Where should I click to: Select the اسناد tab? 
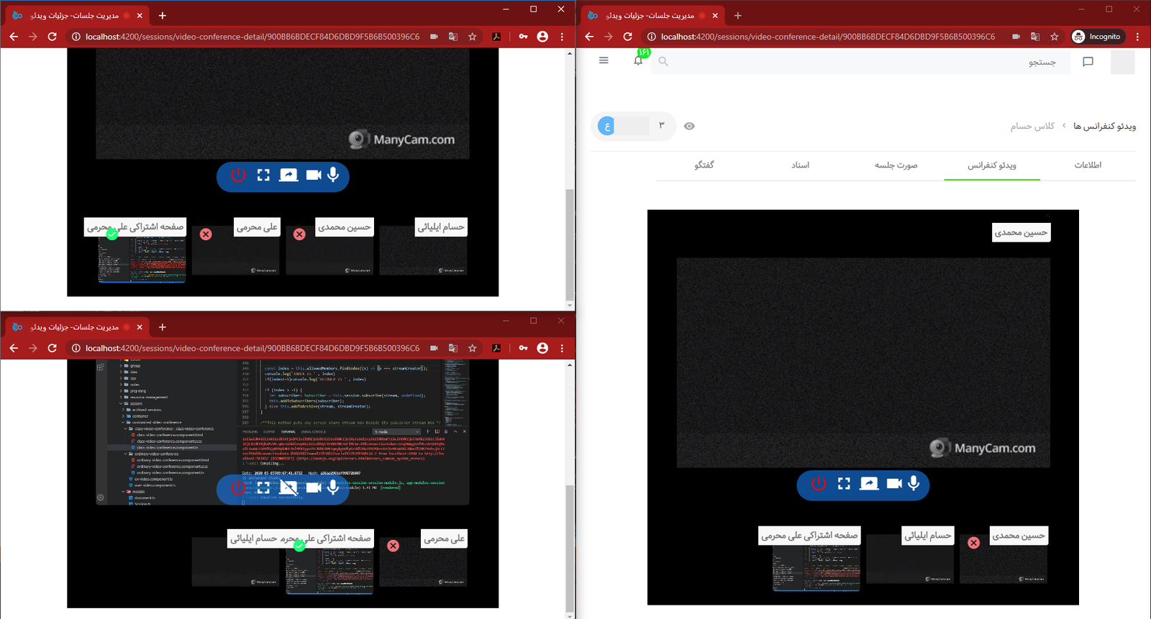[800, 165]
